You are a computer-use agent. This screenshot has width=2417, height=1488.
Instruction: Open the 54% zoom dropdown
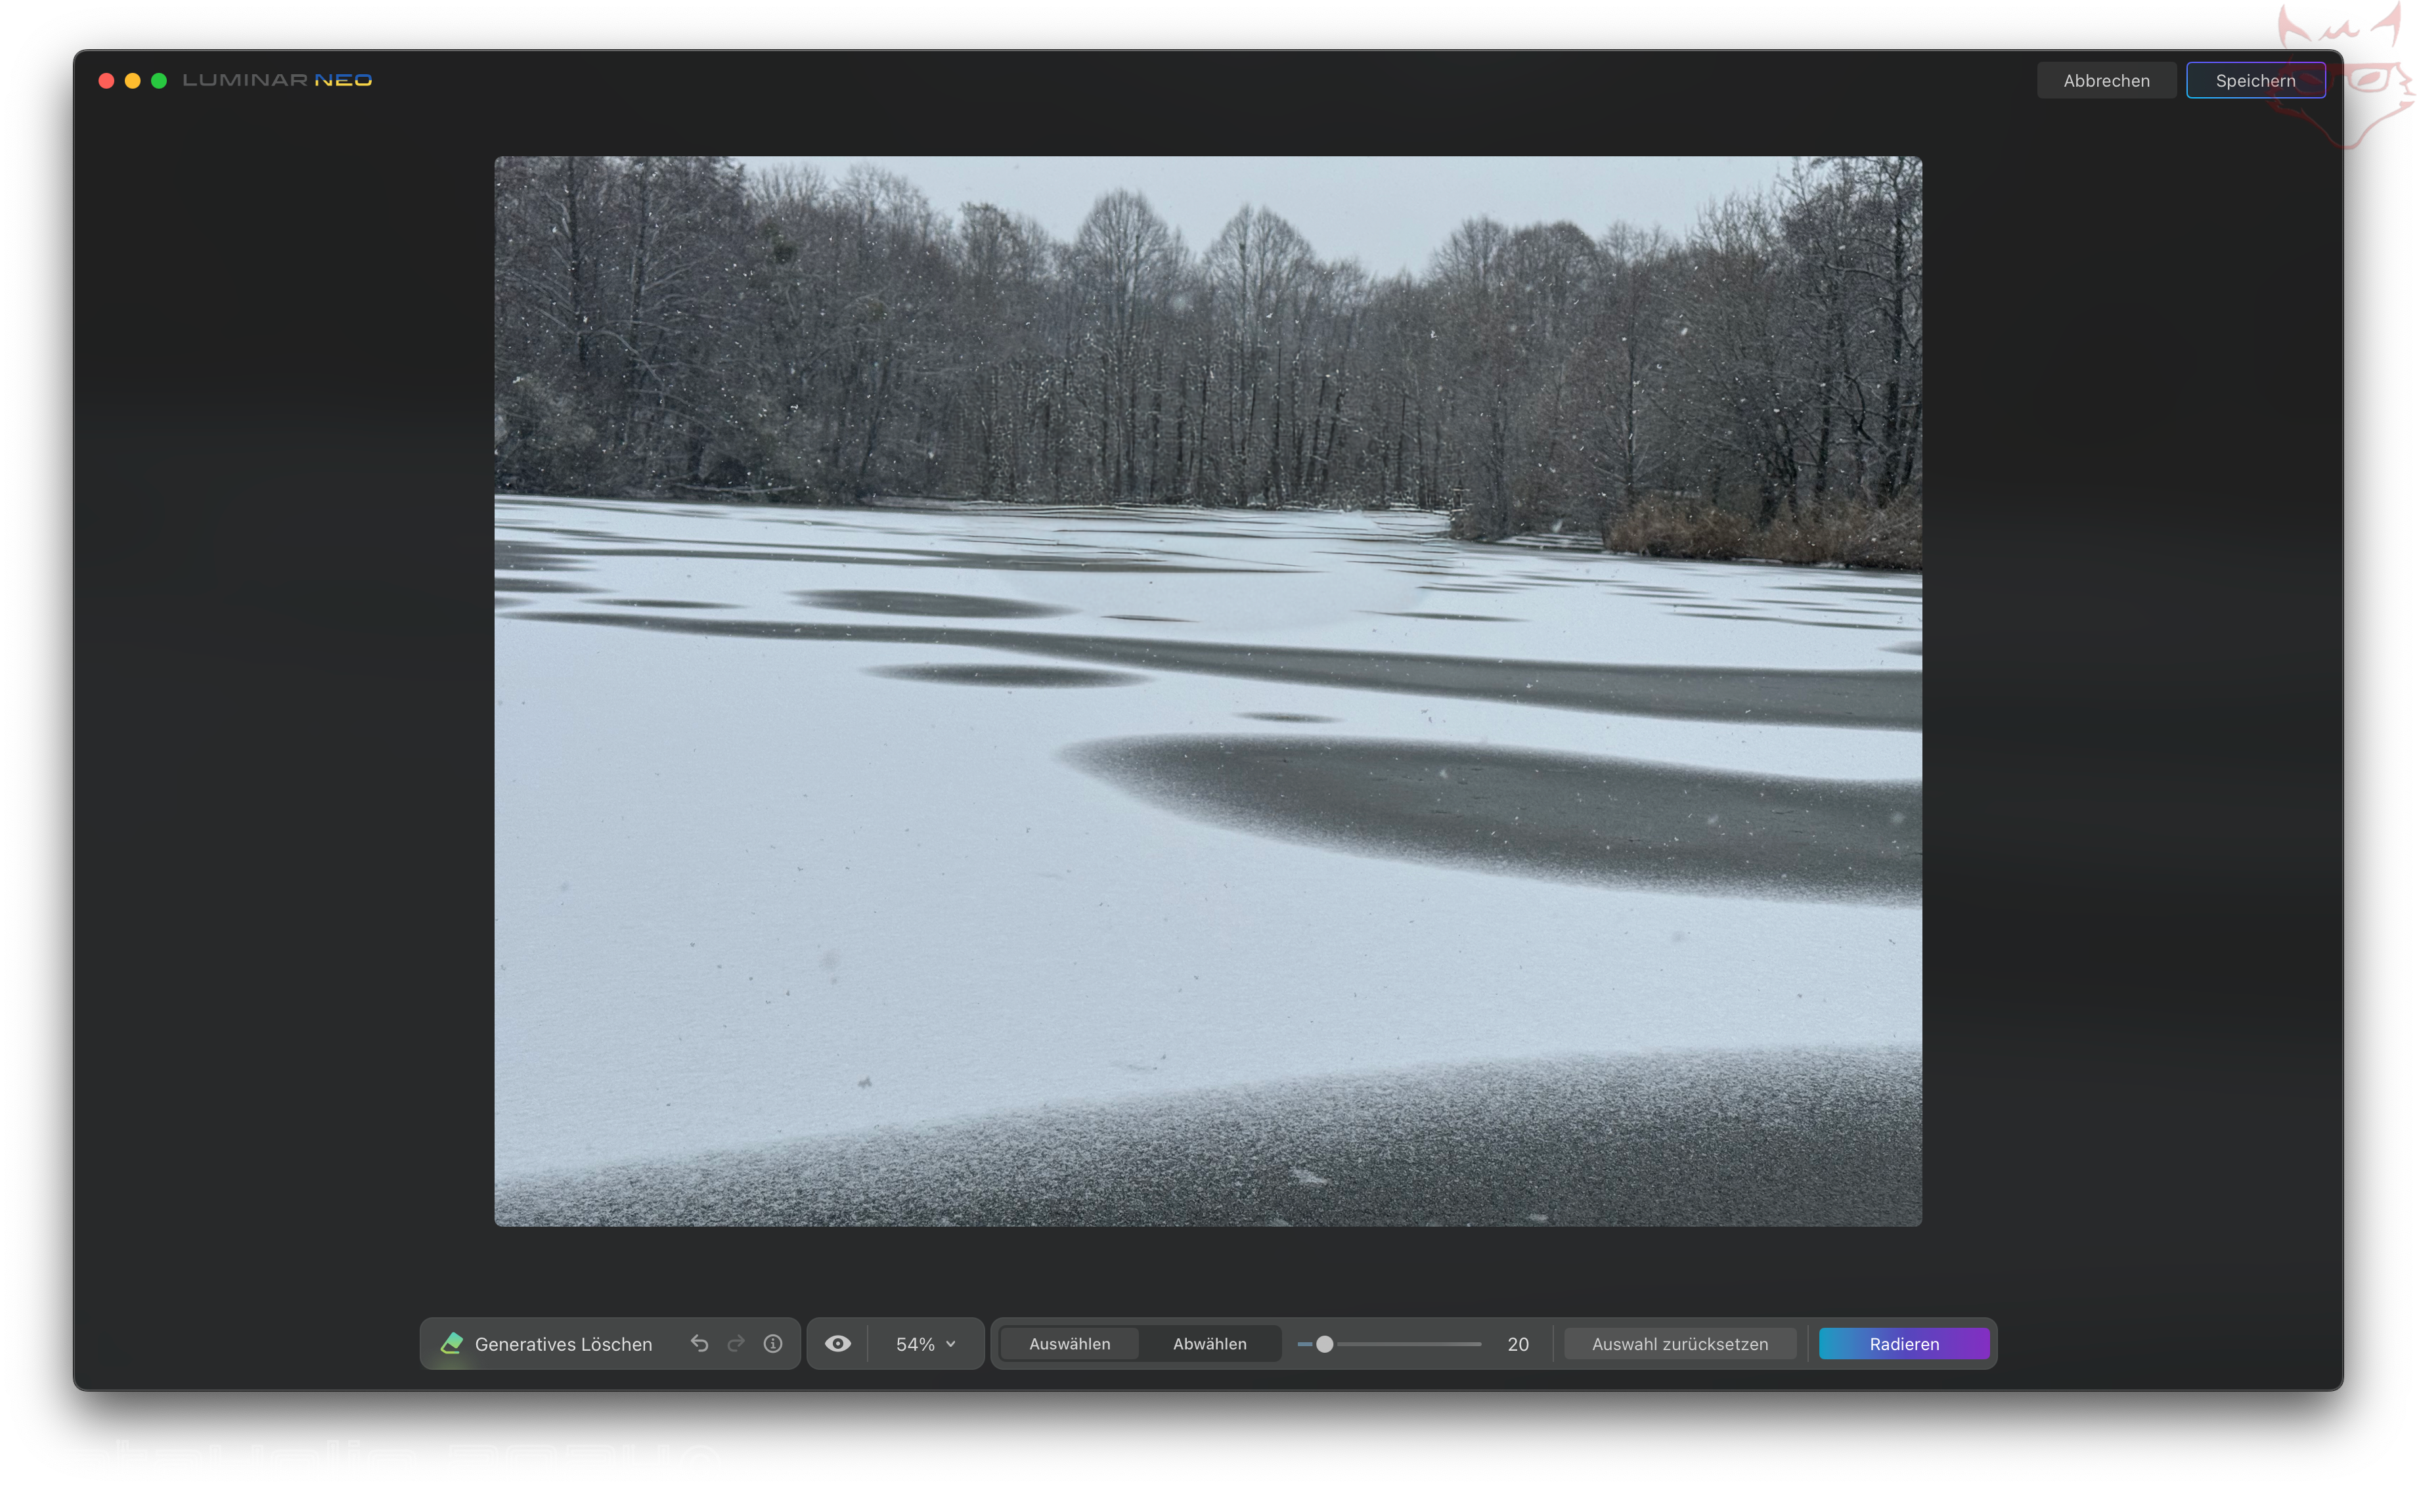(x=925, y=1344)
